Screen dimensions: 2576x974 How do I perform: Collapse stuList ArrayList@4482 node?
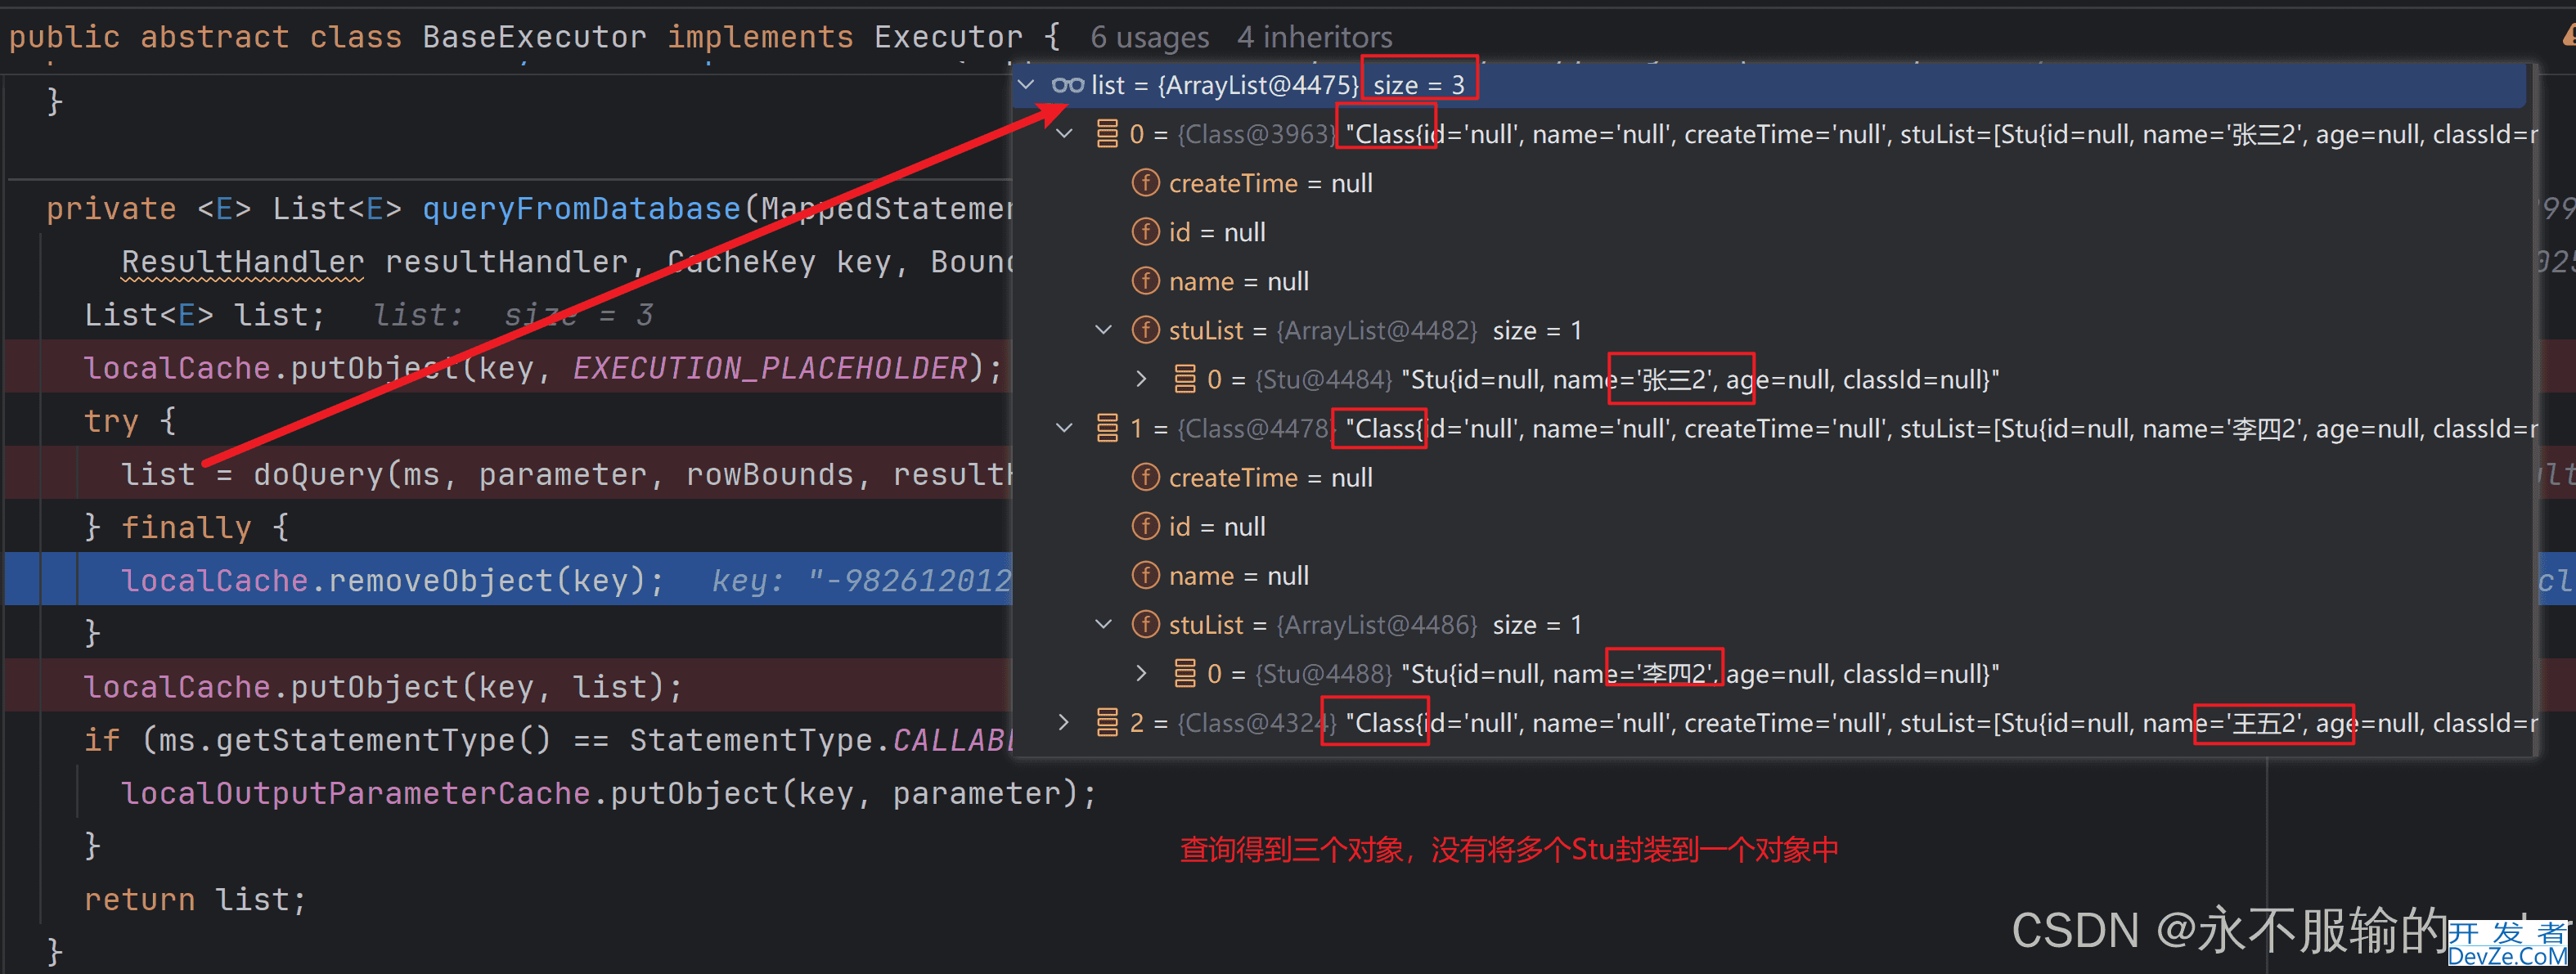[1103, 330]
